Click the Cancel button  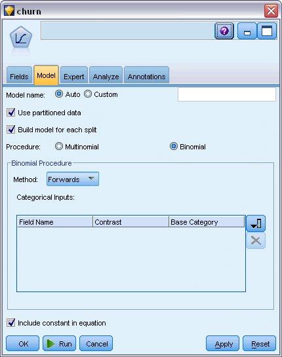coord(96,343)
